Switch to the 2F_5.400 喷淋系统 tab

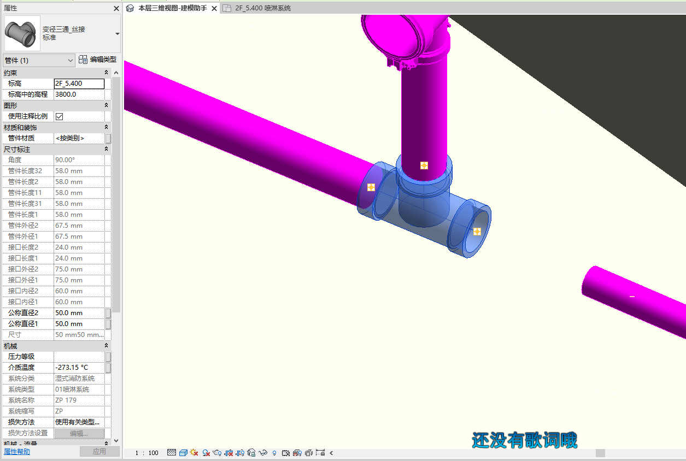(262, 8)
